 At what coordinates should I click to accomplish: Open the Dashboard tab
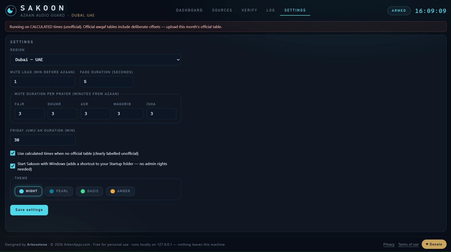189,10
